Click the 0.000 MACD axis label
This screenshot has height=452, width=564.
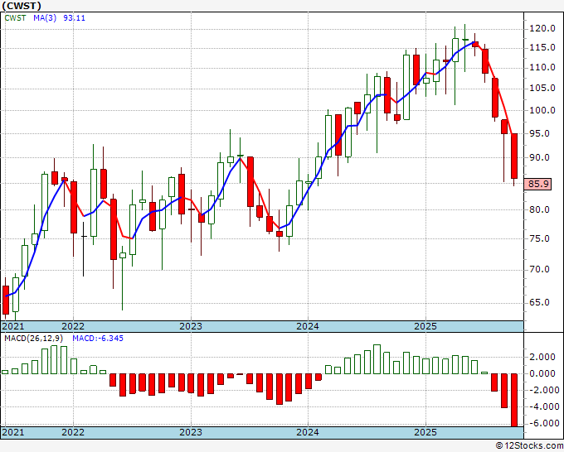(x=542, y=373)
